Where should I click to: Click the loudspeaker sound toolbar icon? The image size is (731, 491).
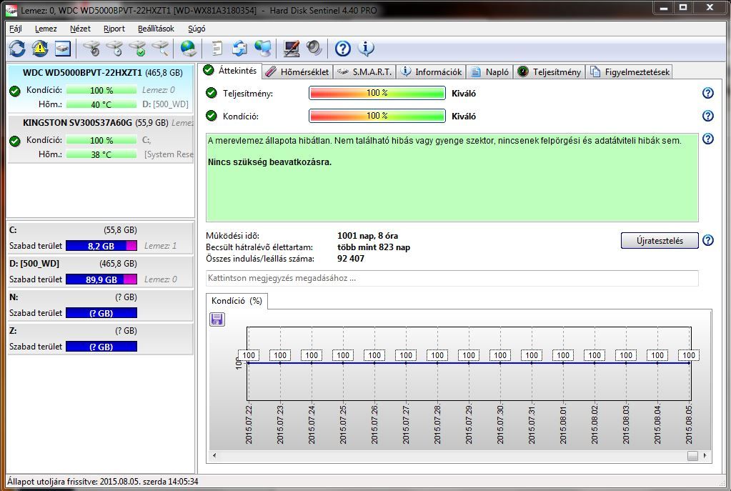click(x=314, y=49)
